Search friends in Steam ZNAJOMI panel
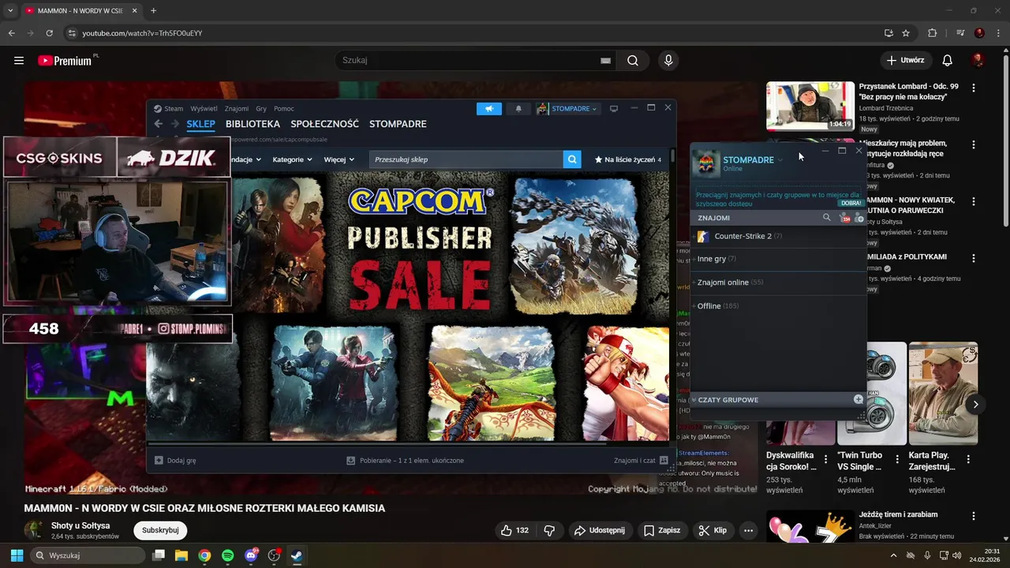Screen dimensions: 1010x568 (x=827, y=218)
